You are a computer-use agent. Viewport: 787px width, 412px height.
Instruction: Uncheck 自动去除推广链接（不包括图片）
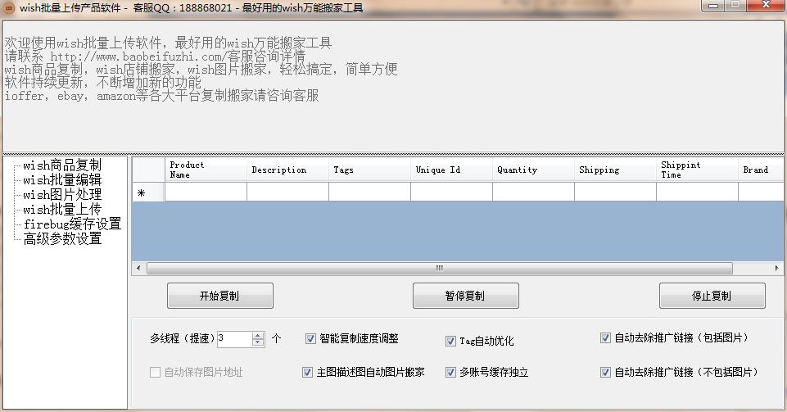(x=605, y=373)
